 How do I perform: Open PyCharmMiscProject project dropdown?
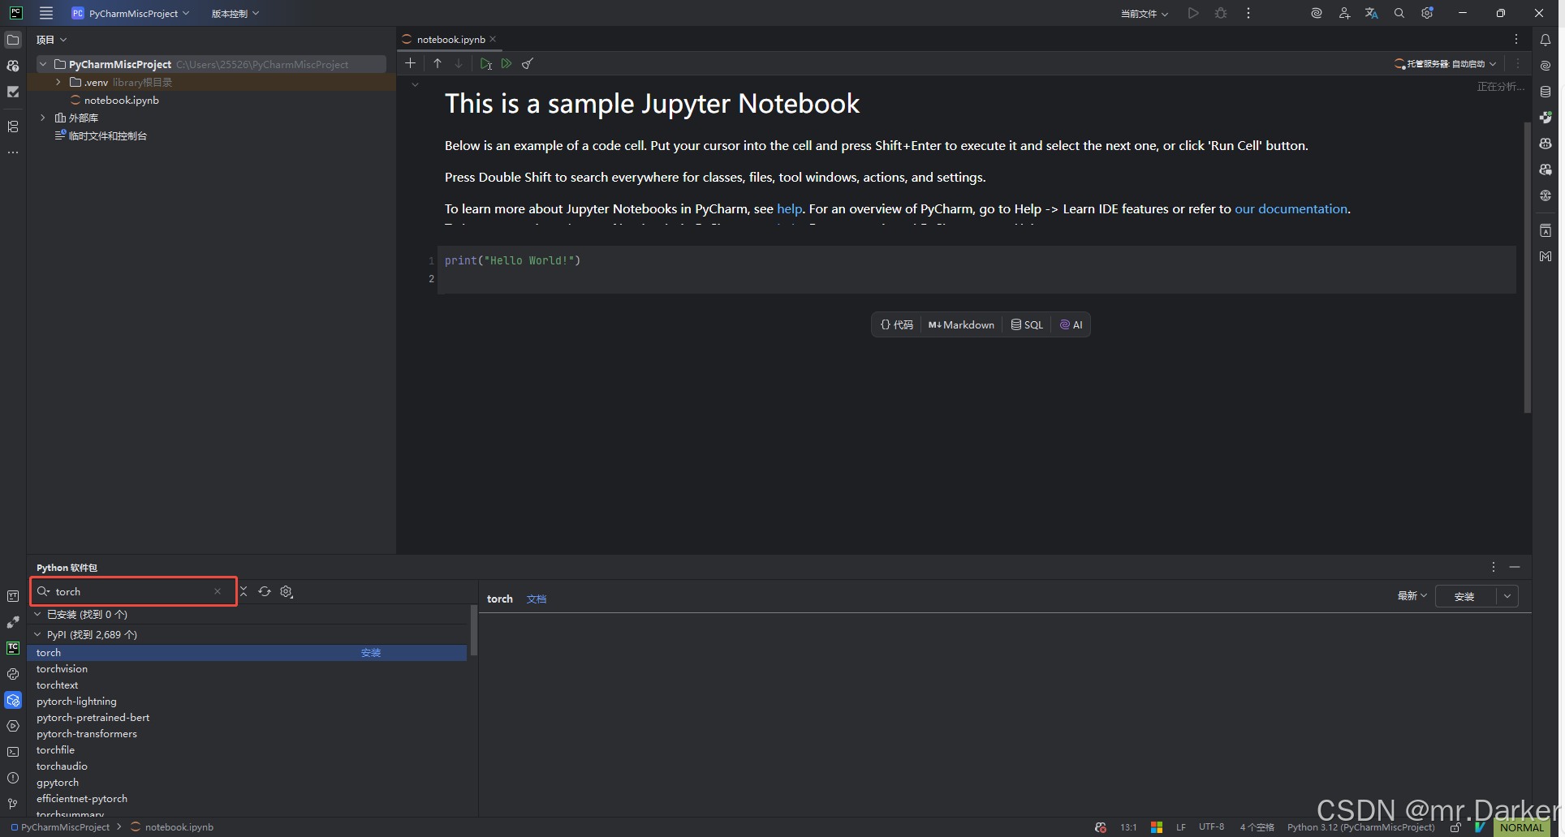pos(131,13)
